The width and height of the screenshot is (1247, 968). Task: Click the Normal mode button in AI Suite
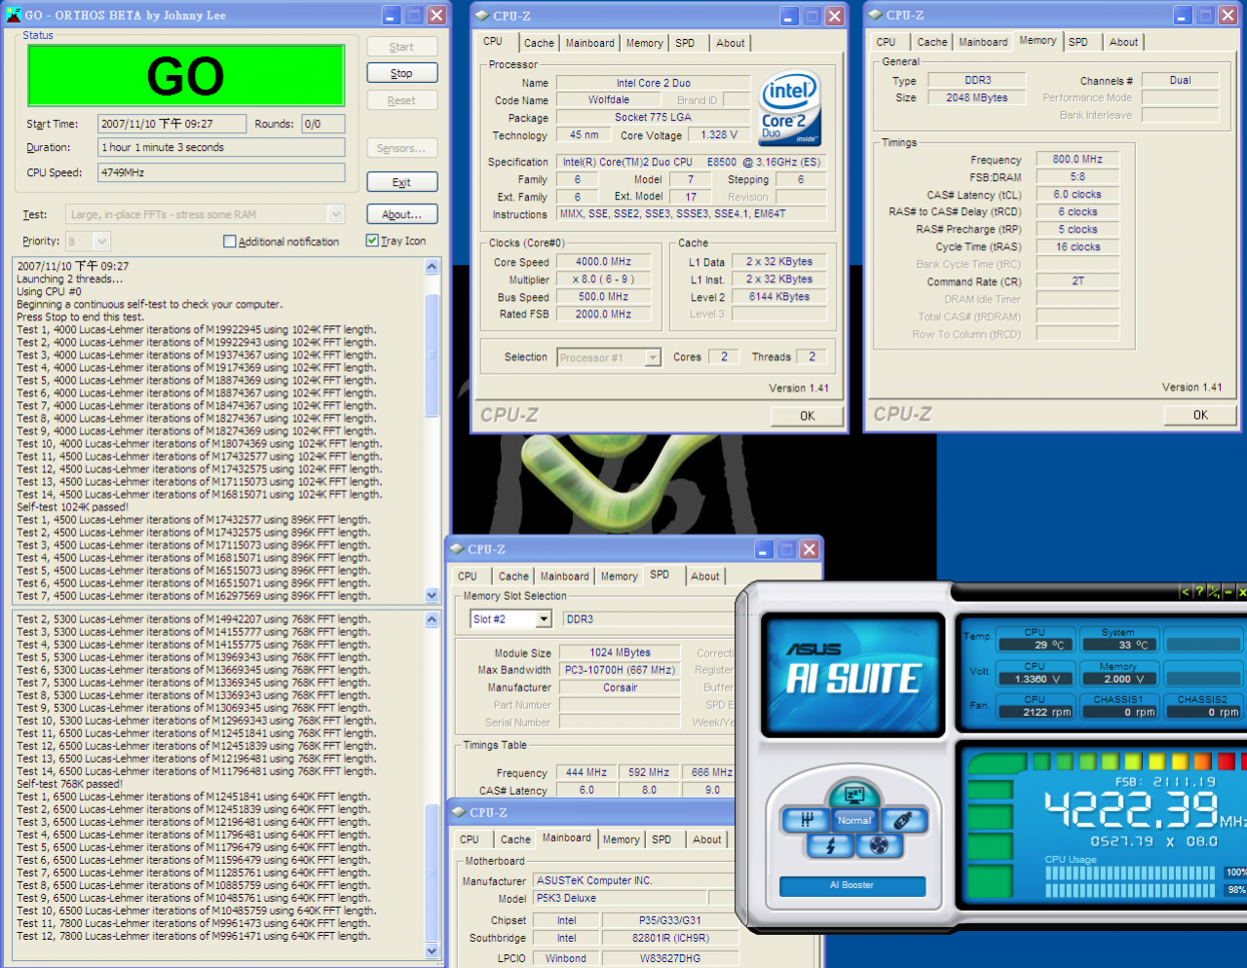[854, 820]
